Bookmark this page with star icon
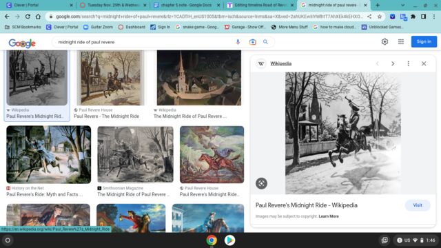 (x=380, y=17)
